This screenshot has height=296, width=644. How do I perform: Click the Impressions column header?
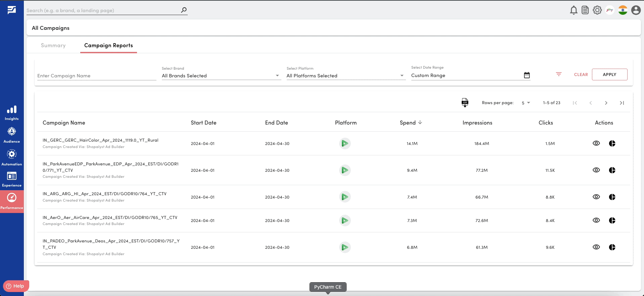coord(477,123)
